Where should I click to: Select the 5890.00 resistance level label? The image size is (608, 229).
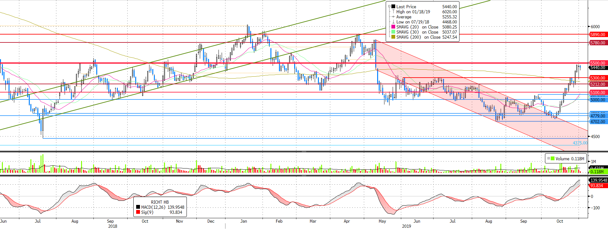tap(598, 35)
